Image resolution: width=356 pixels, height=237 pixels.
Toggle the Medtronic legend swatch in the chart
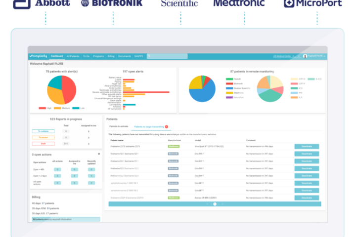[x=229, y=93]
